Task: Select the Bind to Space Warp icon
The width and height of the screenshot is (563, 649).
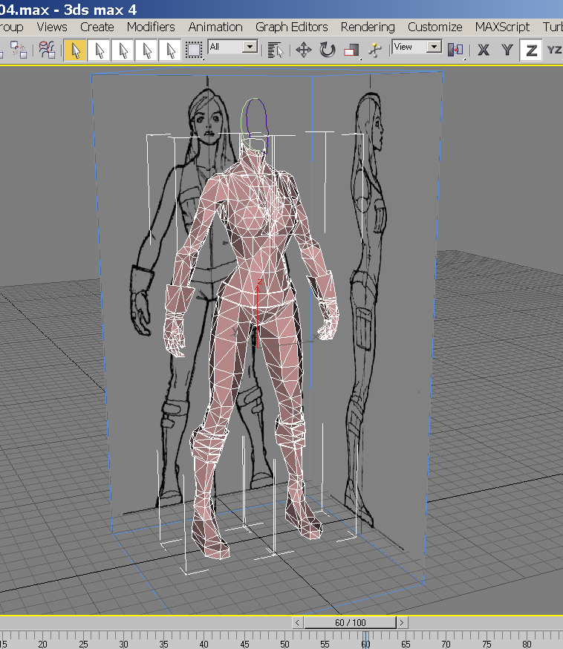Action: point(47,50)
